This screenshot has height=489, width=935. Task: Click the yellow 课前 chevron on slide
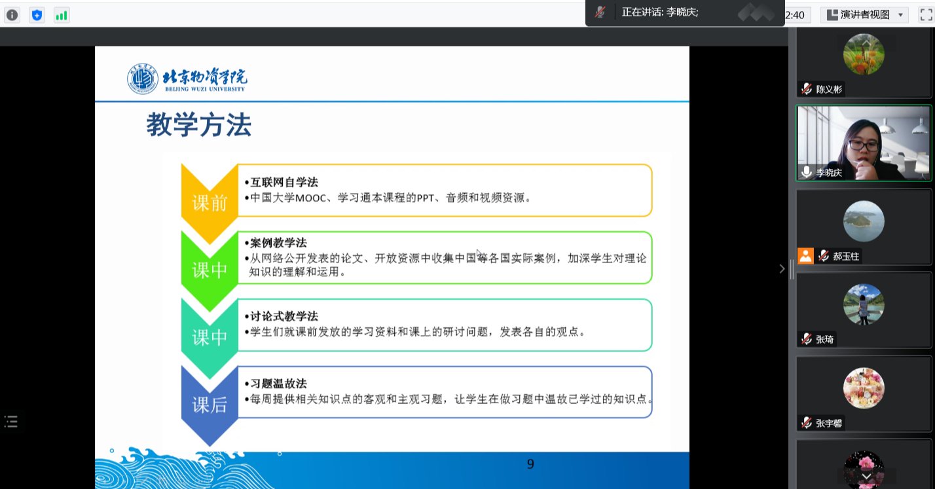210,203
